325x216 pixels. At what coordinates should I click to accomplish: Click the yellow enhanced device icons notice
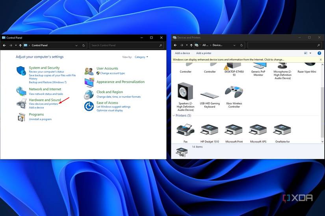coord(228,60)
